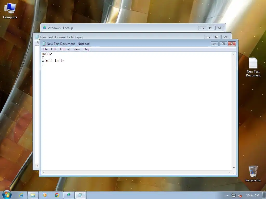The width and height of the screenshot is (266, 199).
Task: Open the Windows Start button
Action: (7, 195)
